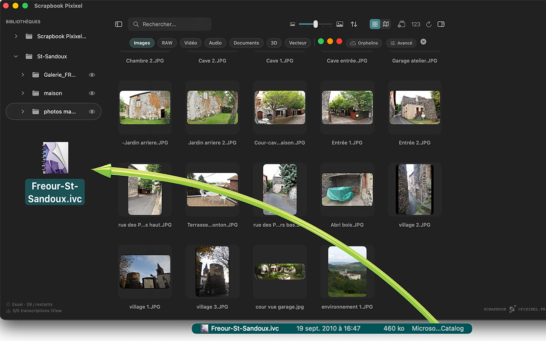546x341 pixels.
Task: Click the Cave entrée.JPG file name
Action: point(347,61)
